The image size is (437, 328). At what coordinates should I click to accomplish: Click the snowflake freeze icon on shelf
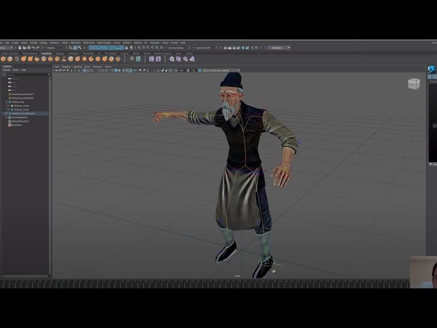click(x=132, y=59)
